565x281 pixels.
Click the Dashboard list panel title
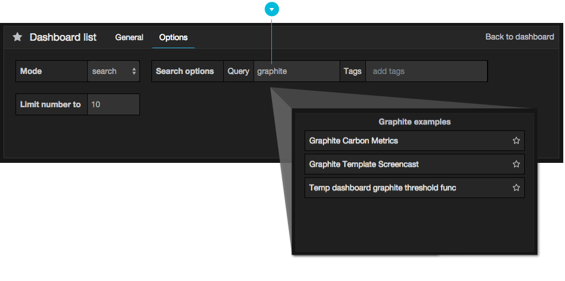[x=63, y=37]
